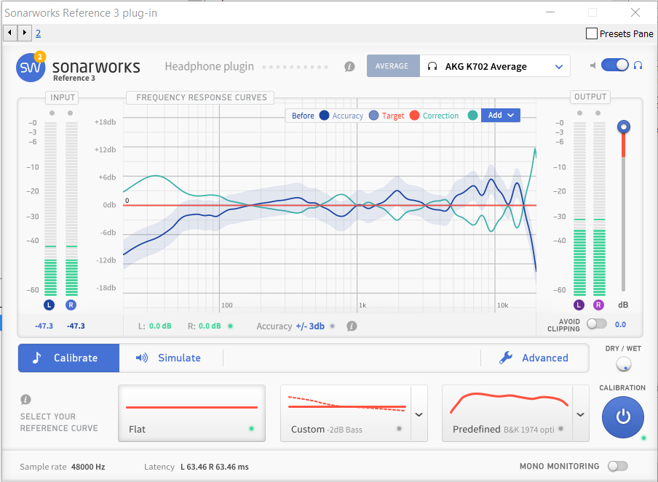Click the Dry / Wet knob
The height and width of the screenshot is (482, 658).
pyautogui.click(x=624, y=363)
